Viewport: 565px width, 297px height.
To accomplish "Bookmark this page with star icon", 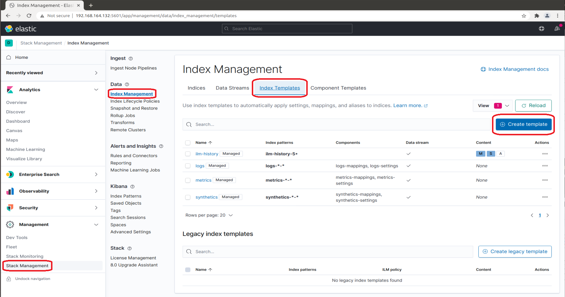I will click(524, 16).
